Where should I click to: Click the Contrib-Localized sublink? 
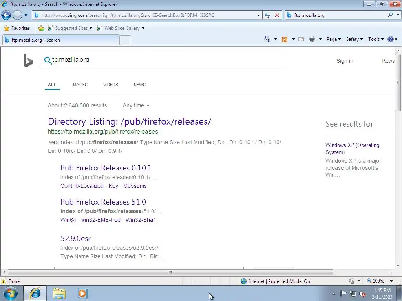click(x=82, y=186)
